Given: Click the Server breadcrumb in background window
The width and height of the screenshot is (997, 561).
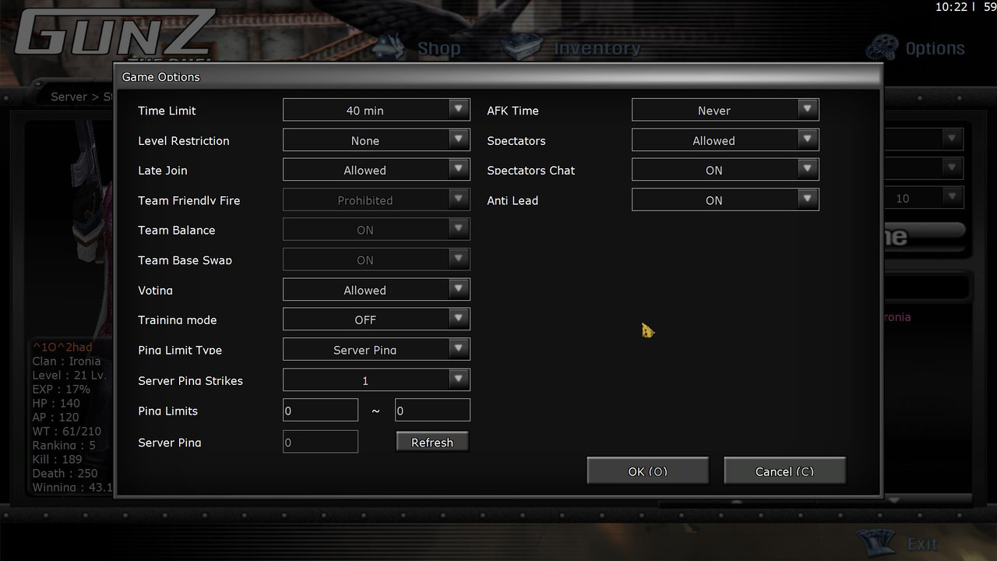Looking at the screenshot, I should point(69,97).
